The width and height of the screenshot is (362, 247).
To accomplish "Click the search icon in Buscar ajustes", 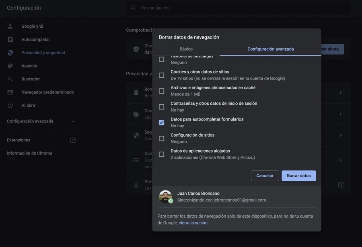I will (133, 8).
